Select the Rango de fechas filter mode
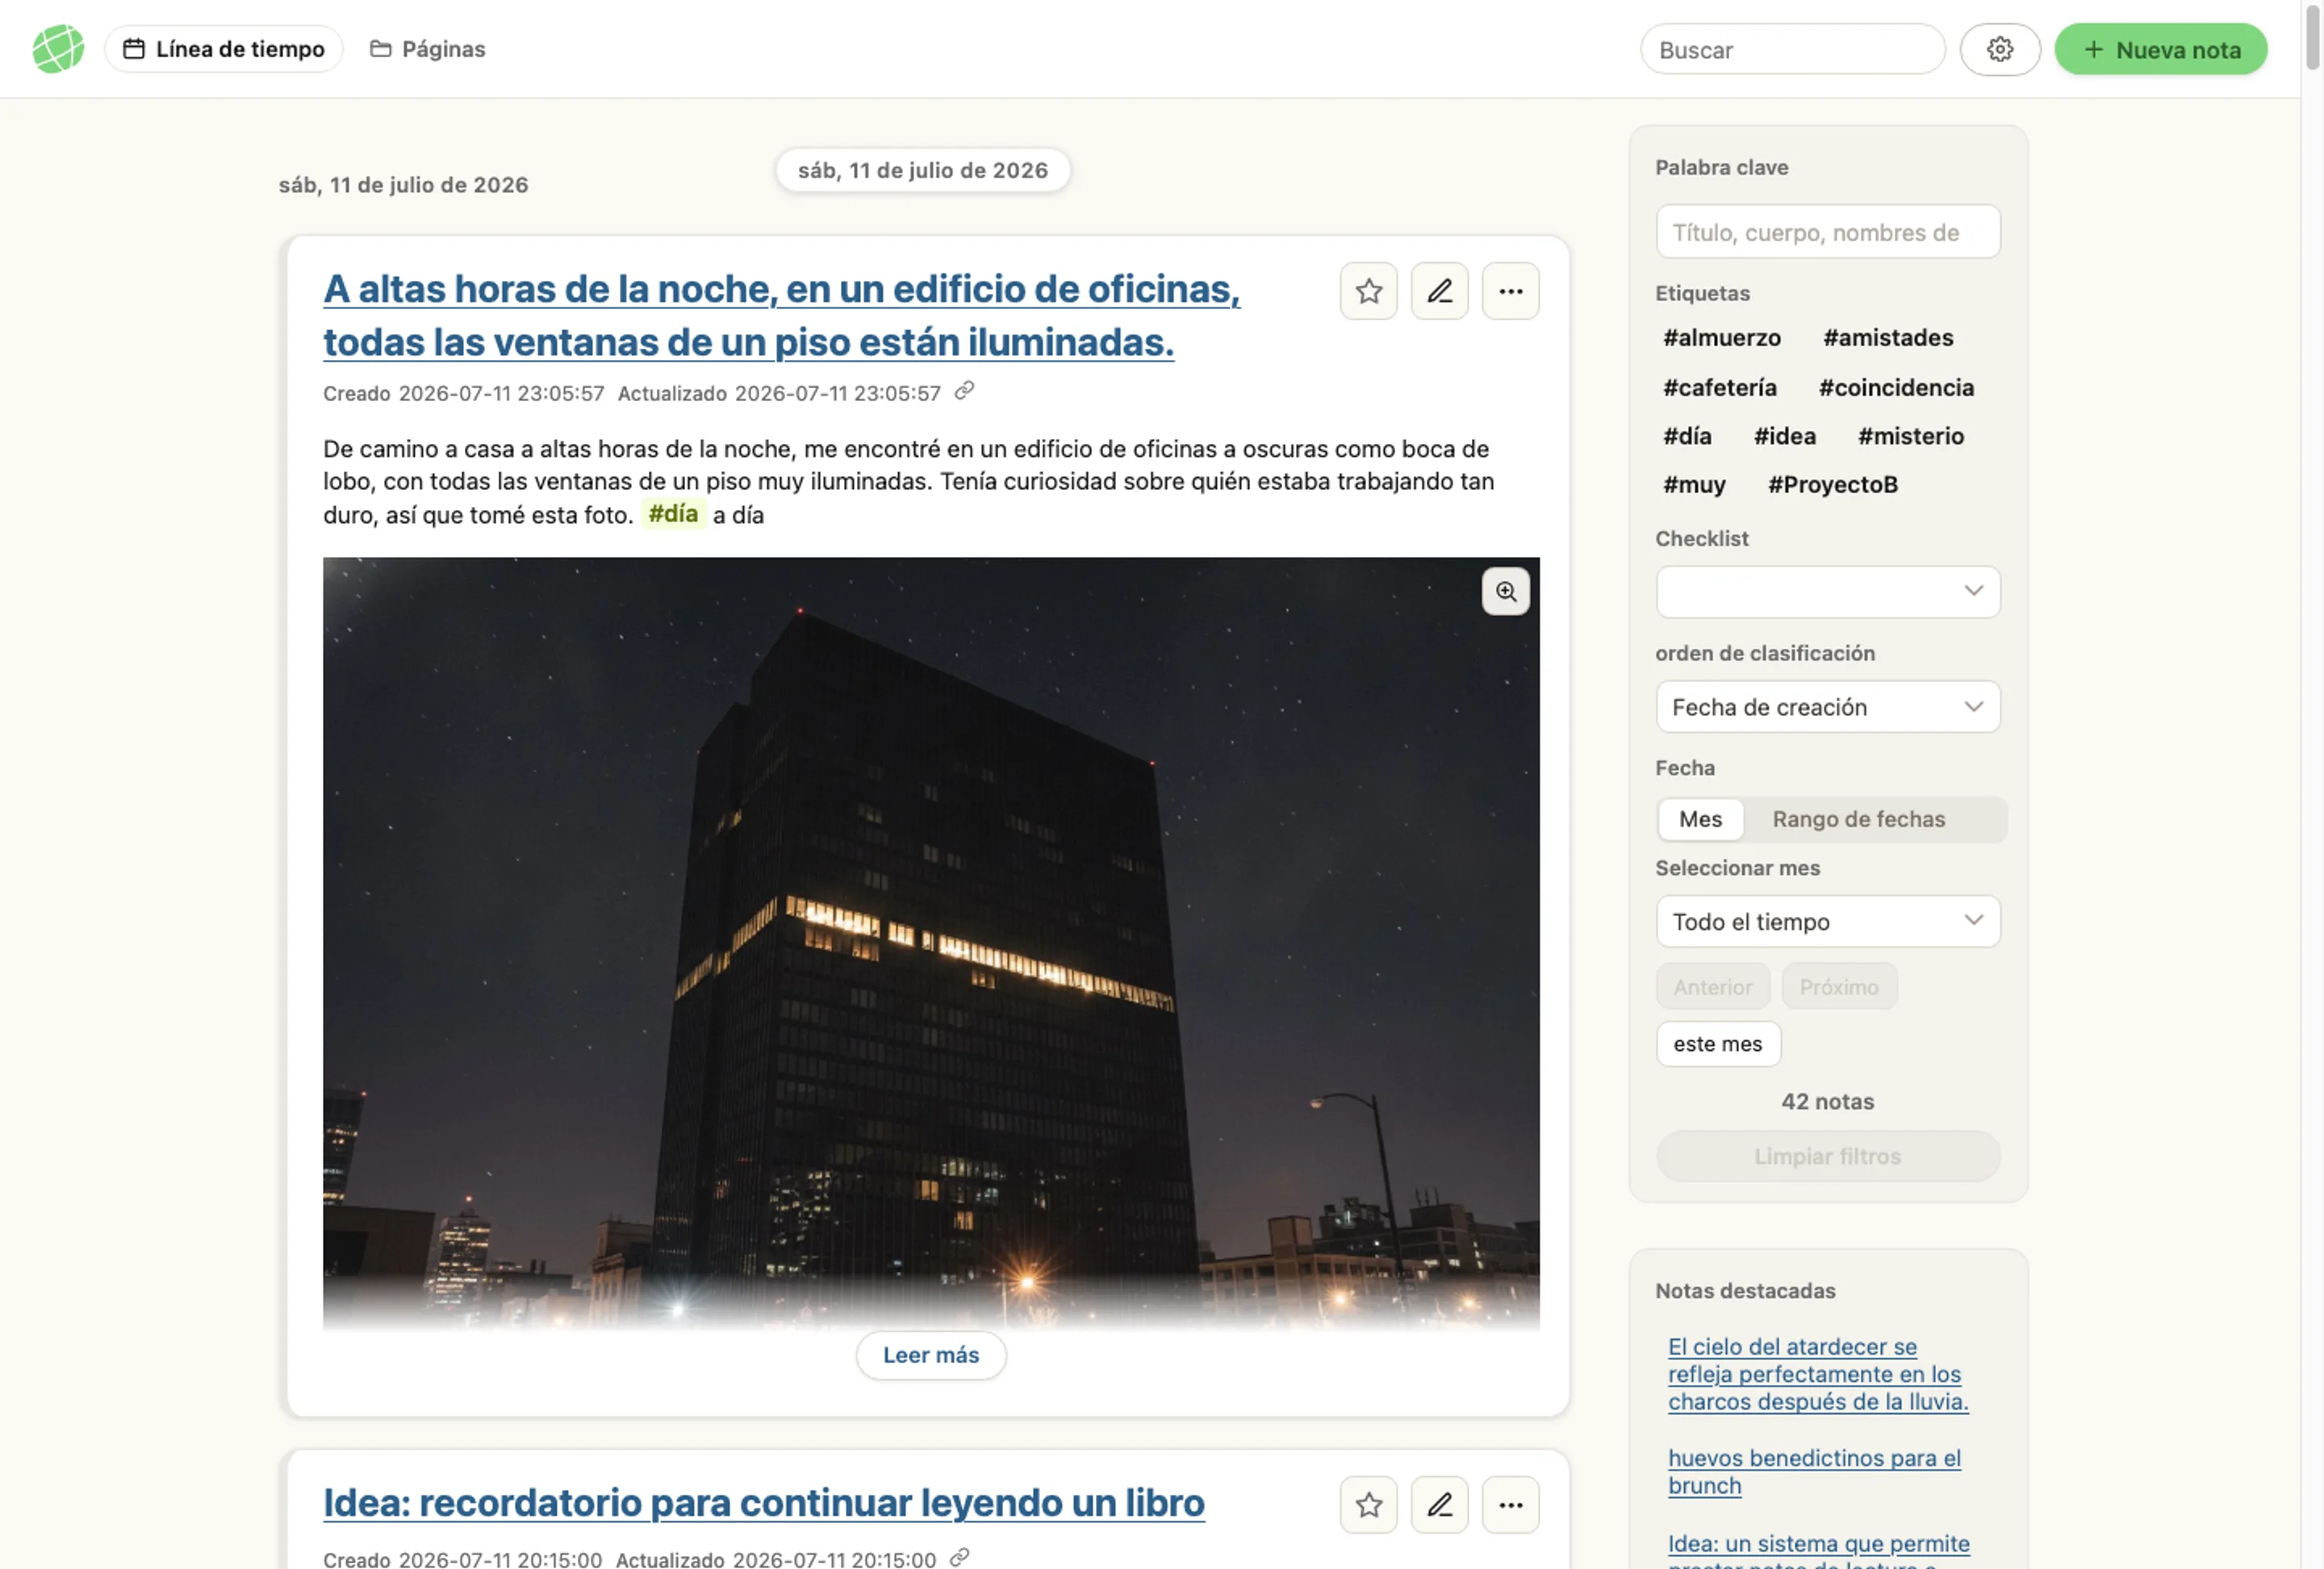 pyautogui.click(x=1858, y=819)
